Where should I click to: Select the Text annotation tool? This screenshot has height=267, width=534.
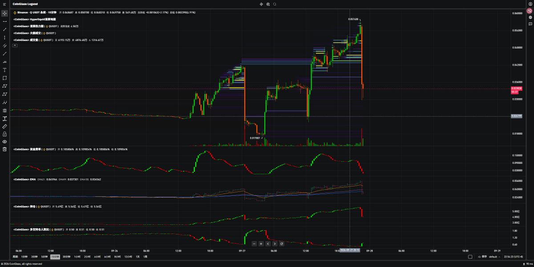(x=4, y=70)
